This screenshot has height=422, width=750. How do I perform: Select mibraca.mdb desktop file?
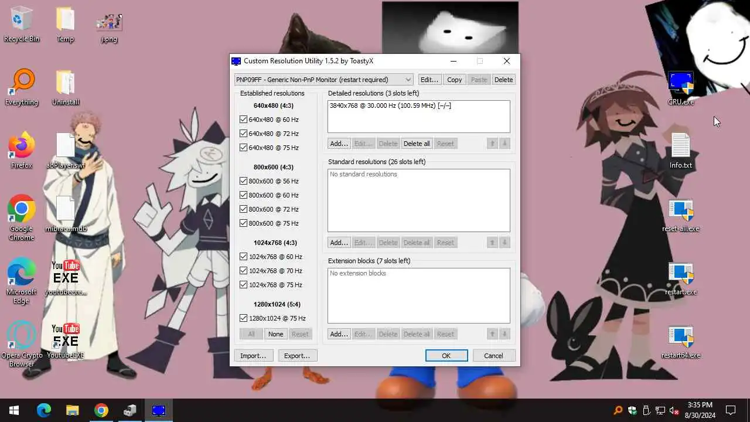tap(65, 214)
